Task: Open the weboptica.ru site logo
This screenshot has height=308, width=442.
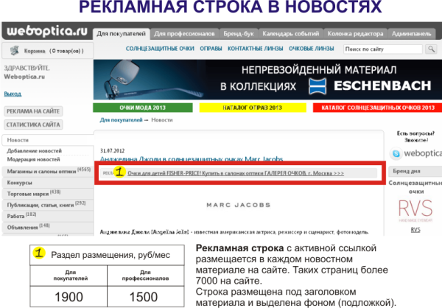Action: (x=47, y=31)
